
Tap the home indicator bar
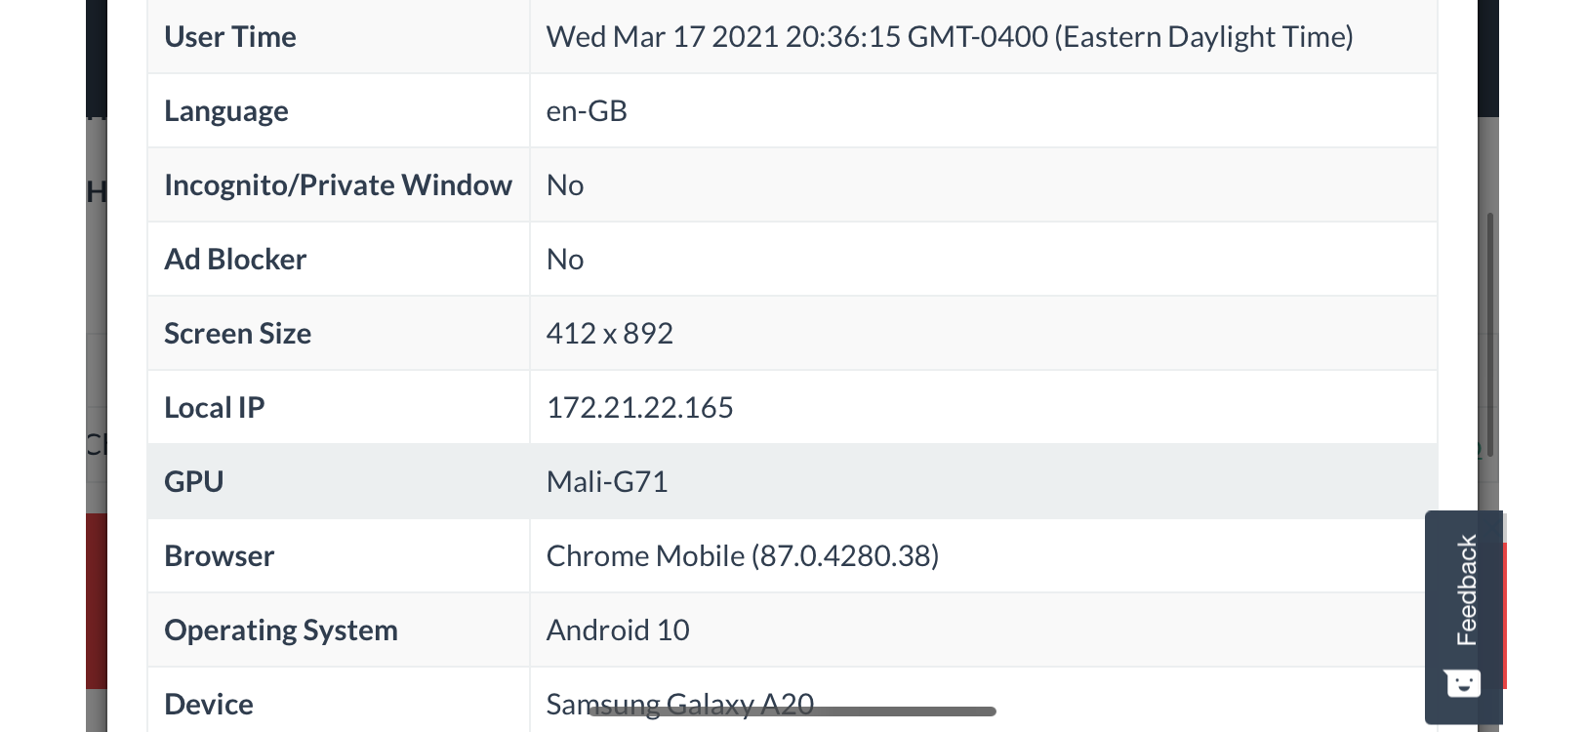[x=792, y=712]
